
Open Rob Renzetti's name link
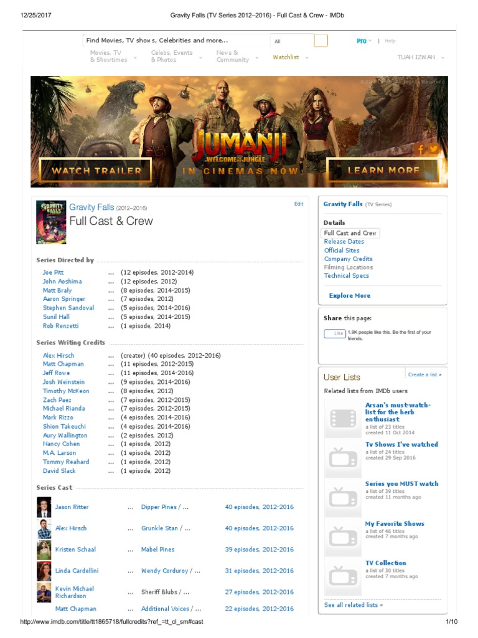click(x=60, y=326)
